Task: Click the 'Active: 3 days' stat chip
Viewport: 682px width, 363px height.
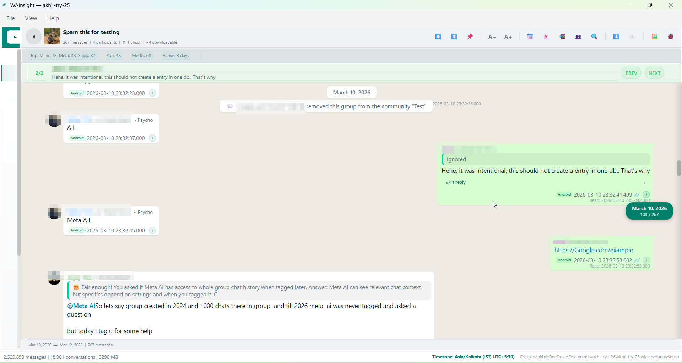Action: [176, 56]
